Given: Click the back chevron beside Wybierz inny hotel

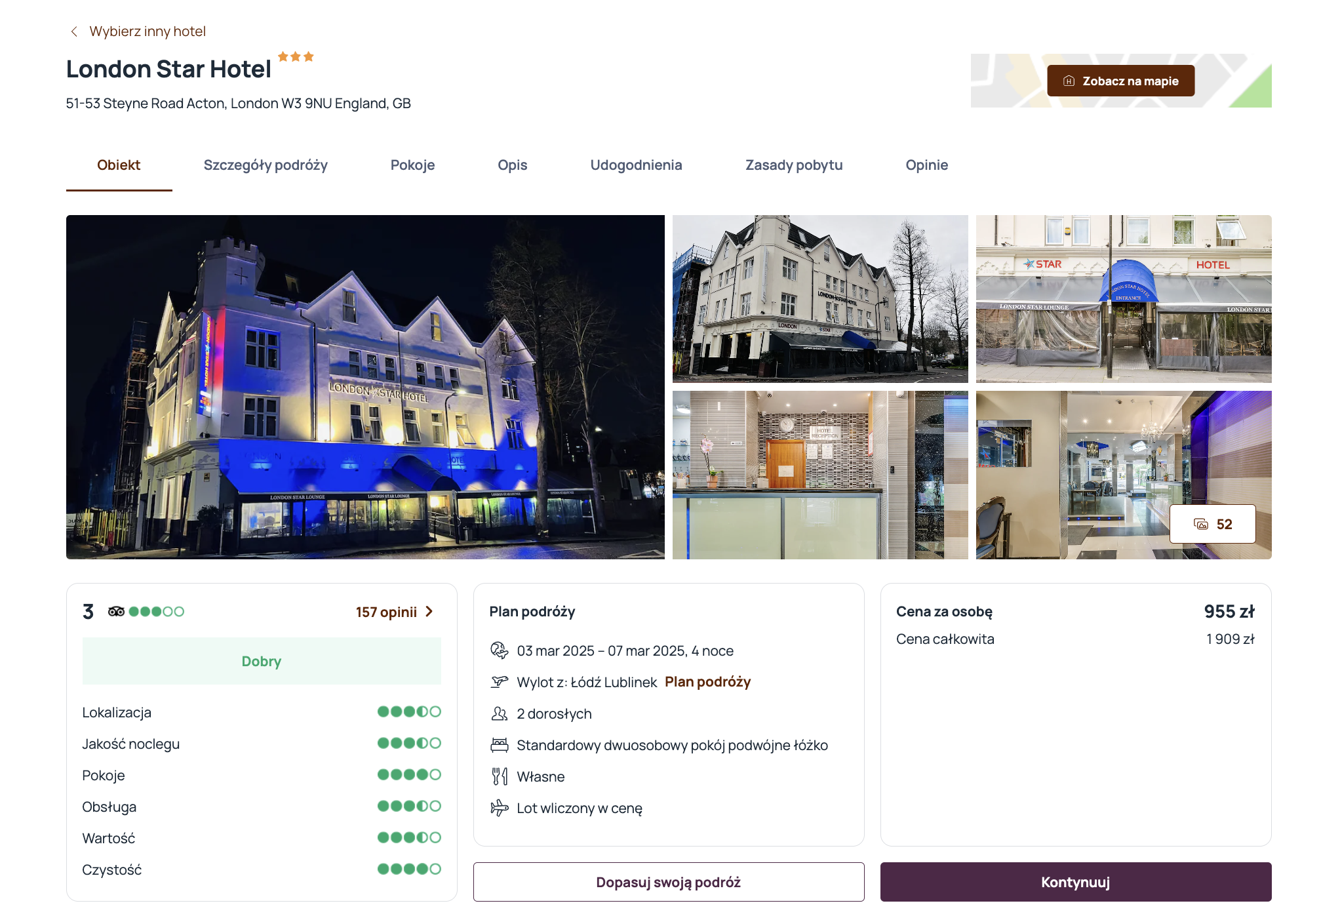Looking at the screenshot, I should [74, 31].
